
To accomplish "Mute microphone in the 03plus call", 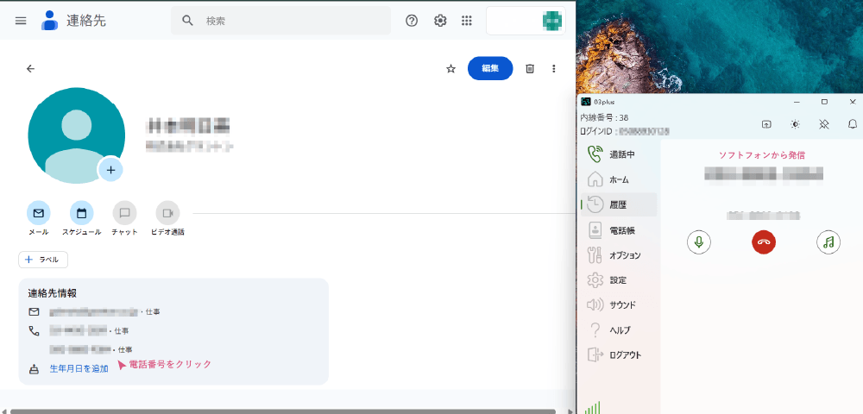I will click(x=699, y=242).
